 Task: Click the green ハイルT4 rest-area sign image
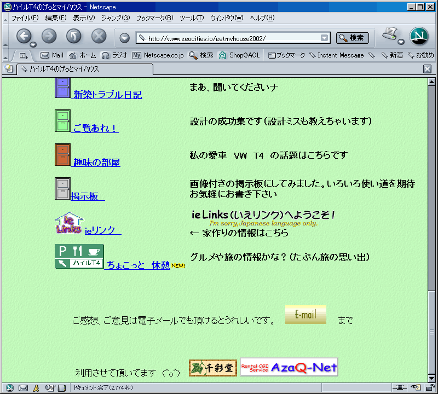pos(79,256)
